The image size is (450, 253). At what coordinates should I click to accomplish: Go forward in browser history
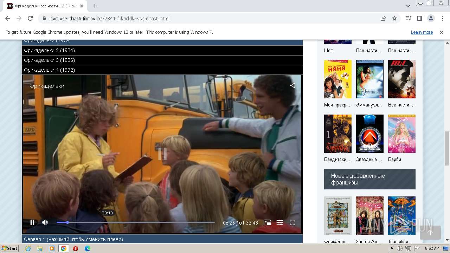pos(19,18)
